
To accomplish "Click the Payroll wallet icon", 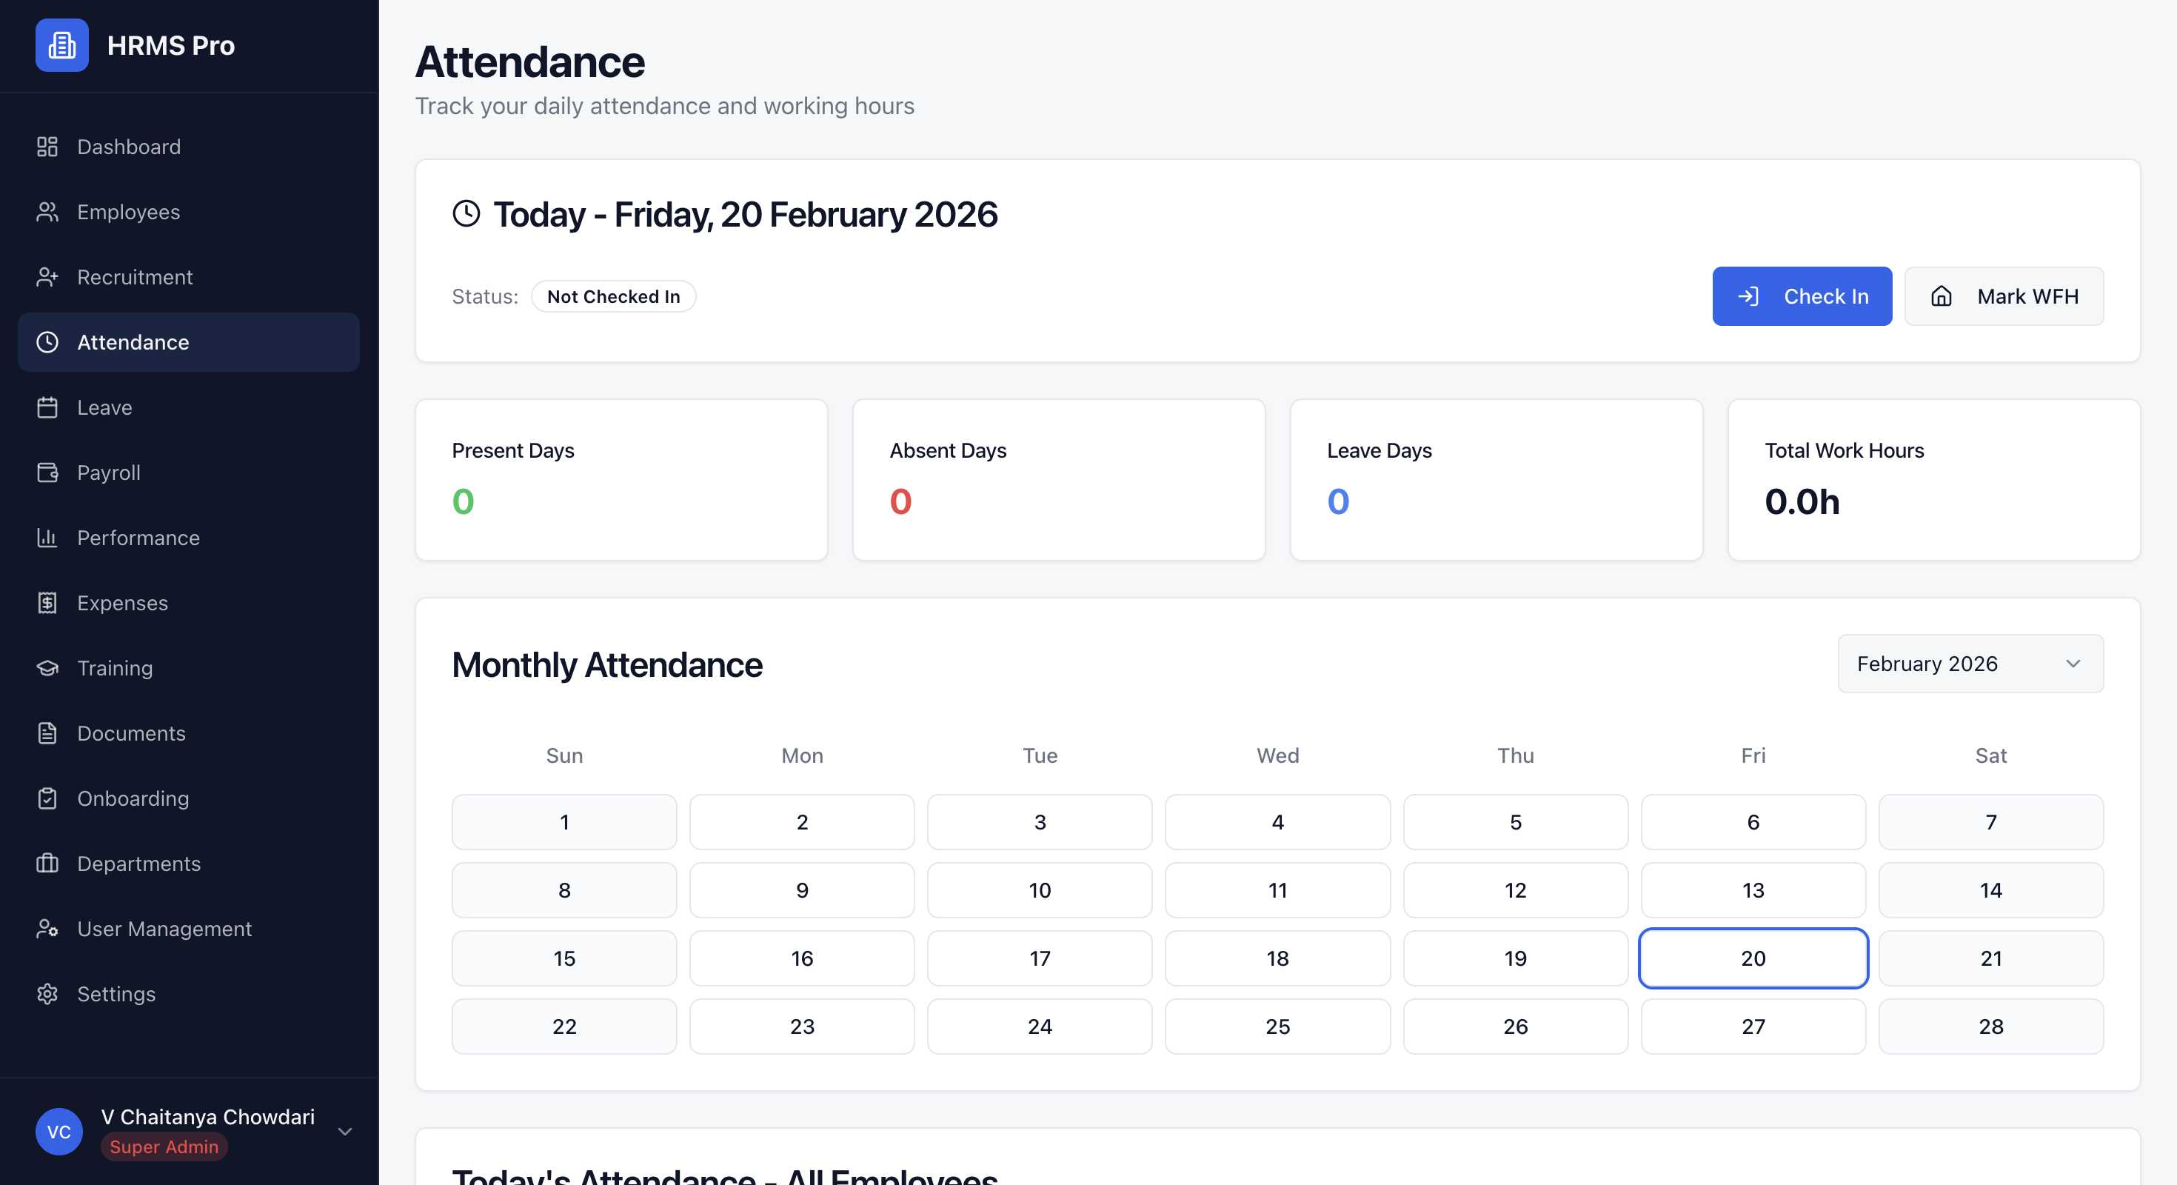I will click(47, 472).
